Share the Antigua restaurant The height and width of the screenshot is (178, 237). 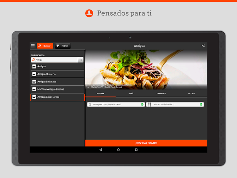[203, 46]
